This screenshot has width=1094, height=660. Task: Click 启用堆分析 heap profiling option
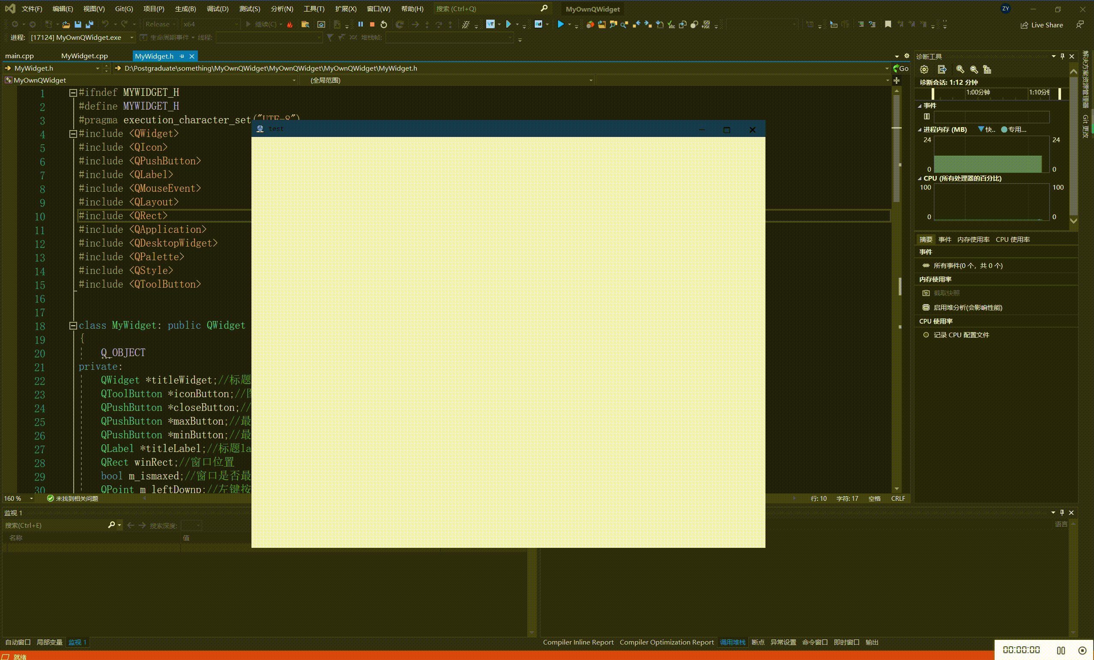pos(968,307)
